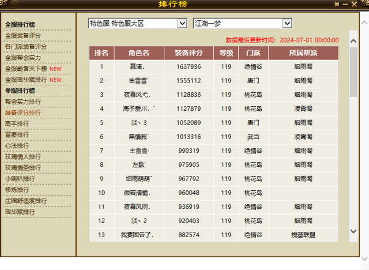The image size is (369, 270).
Task: Click 武当 sect in rank 6
Action: click(253, 137)
